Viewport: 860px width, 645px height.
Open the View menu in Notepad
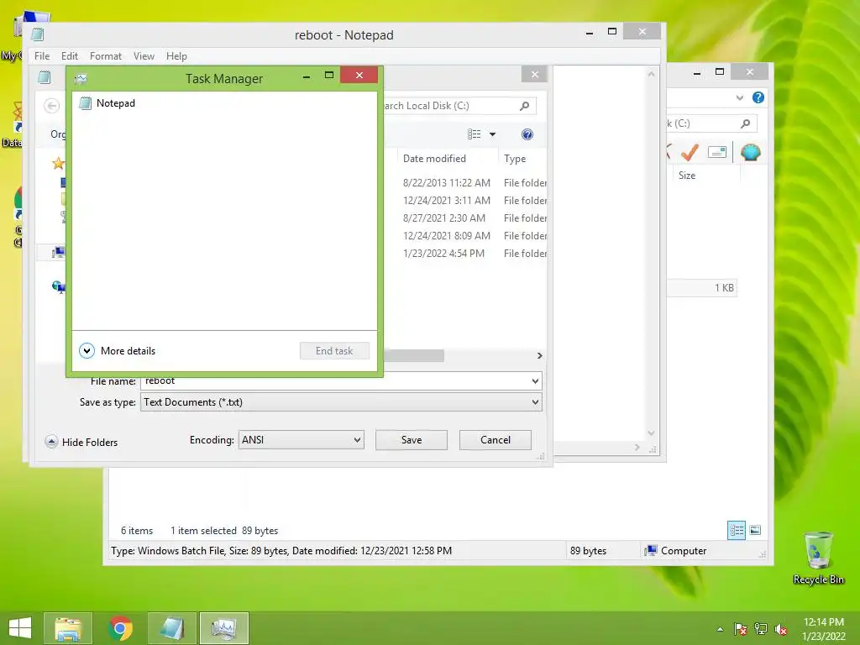[x=144, y=56]
